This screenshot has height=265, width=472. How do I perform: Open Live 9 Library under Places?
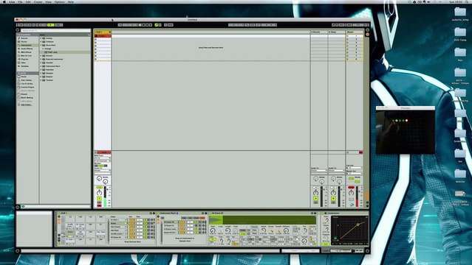pos(27,84)
